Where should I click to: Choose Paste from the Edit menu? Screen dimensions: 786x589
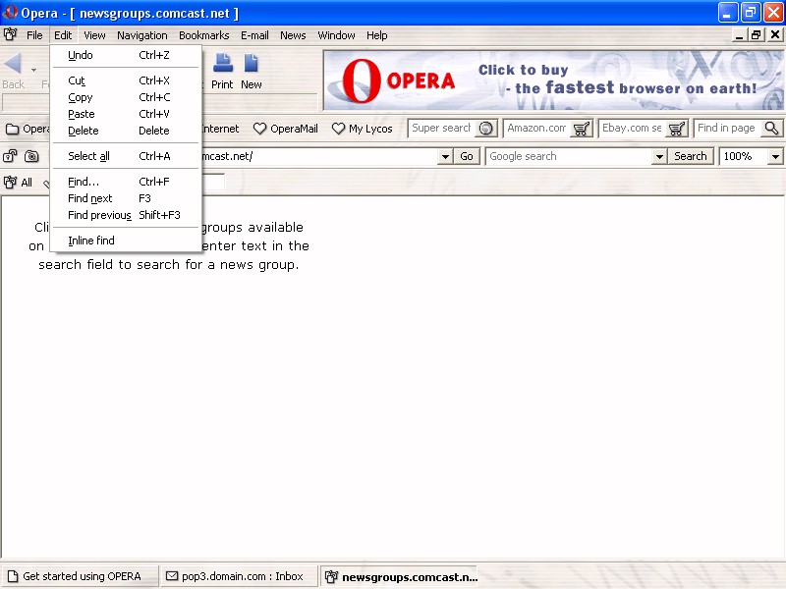point(126,114)
